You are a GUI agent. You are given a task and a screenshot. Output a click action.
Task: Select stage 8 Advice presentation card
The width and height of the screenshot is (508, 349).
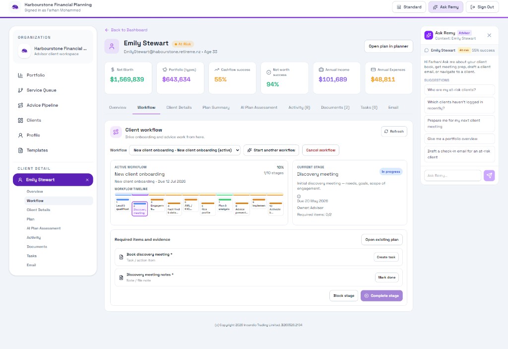click(x=242, y=209)
